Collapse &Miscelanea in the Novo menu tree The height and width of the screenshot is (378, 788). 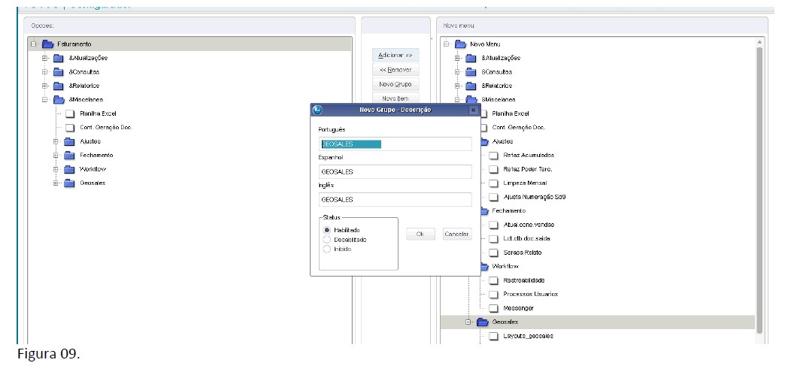tap(457, 100)
